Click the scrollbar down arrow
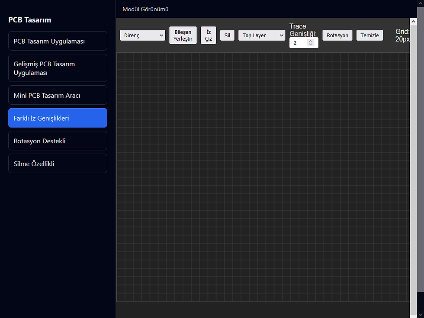424x318 pixels. pyautogui.click(x=421, y=314)
